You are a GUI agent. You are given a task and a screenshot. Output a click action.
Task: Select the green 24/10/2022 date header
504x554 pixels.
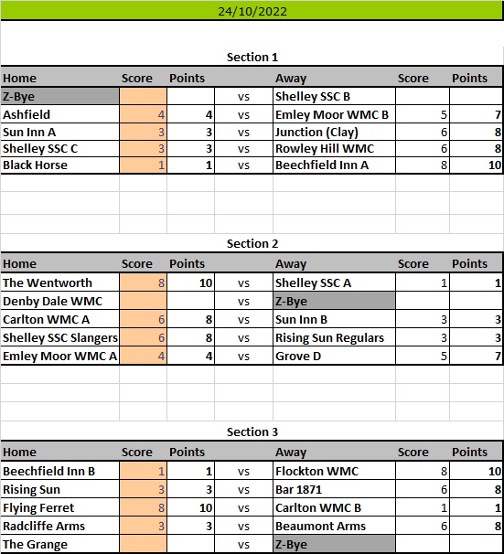pos(252,11)
